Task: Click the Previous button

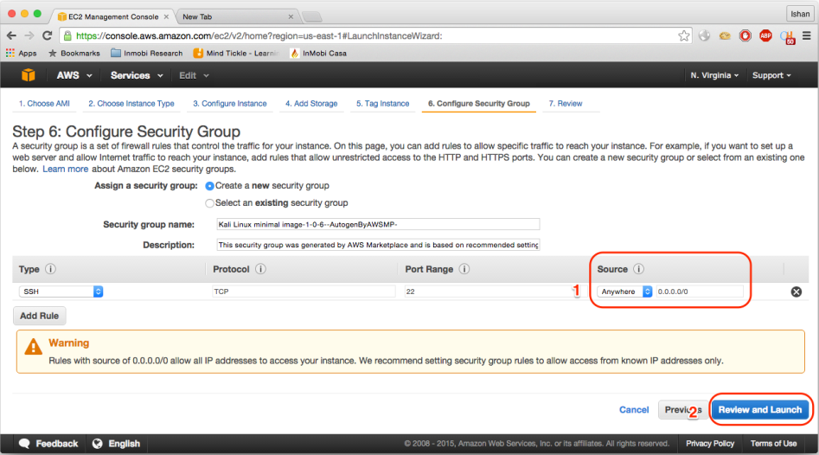Action: 682,409
